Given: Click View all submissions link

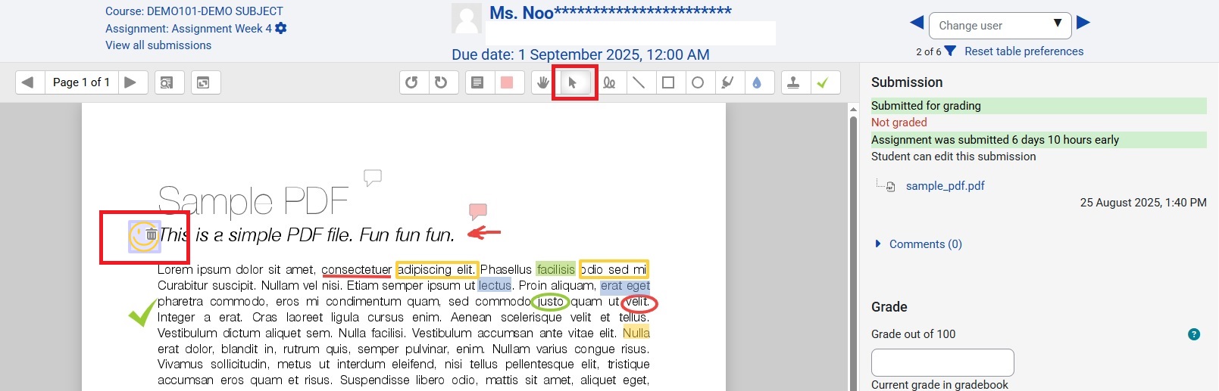Looking at the screenshot, I should (158, 45).
